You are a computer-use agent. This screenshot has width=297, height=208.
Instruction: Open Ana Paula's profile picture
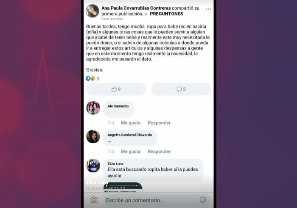92,11
